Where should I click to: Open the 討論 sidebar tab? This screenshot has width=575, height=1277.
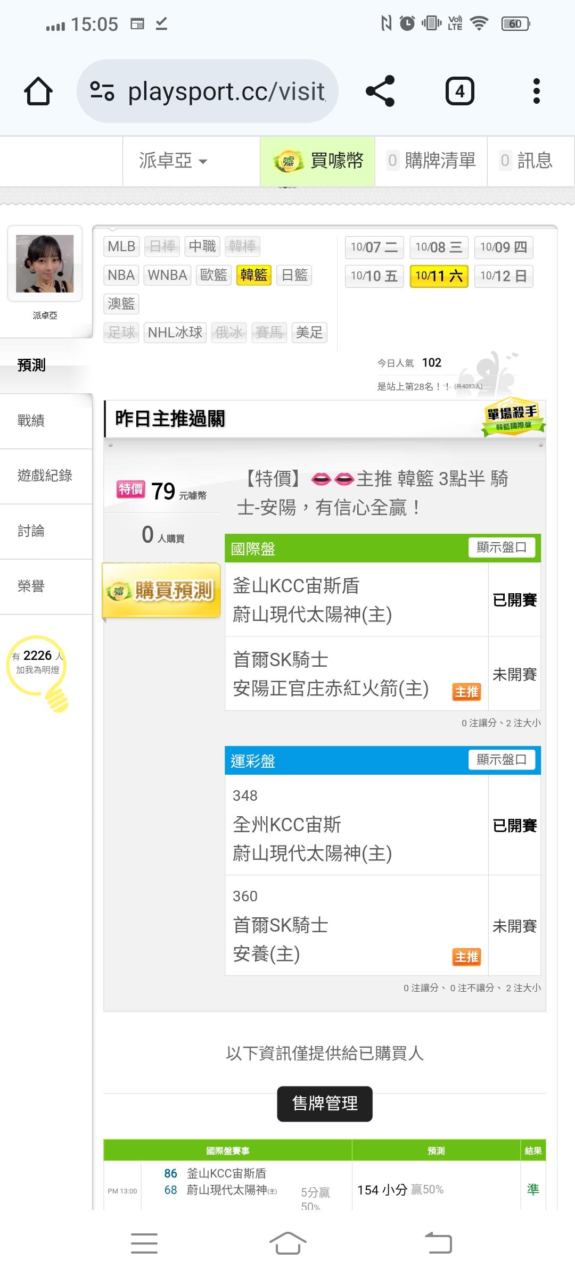tap(31, 531)
